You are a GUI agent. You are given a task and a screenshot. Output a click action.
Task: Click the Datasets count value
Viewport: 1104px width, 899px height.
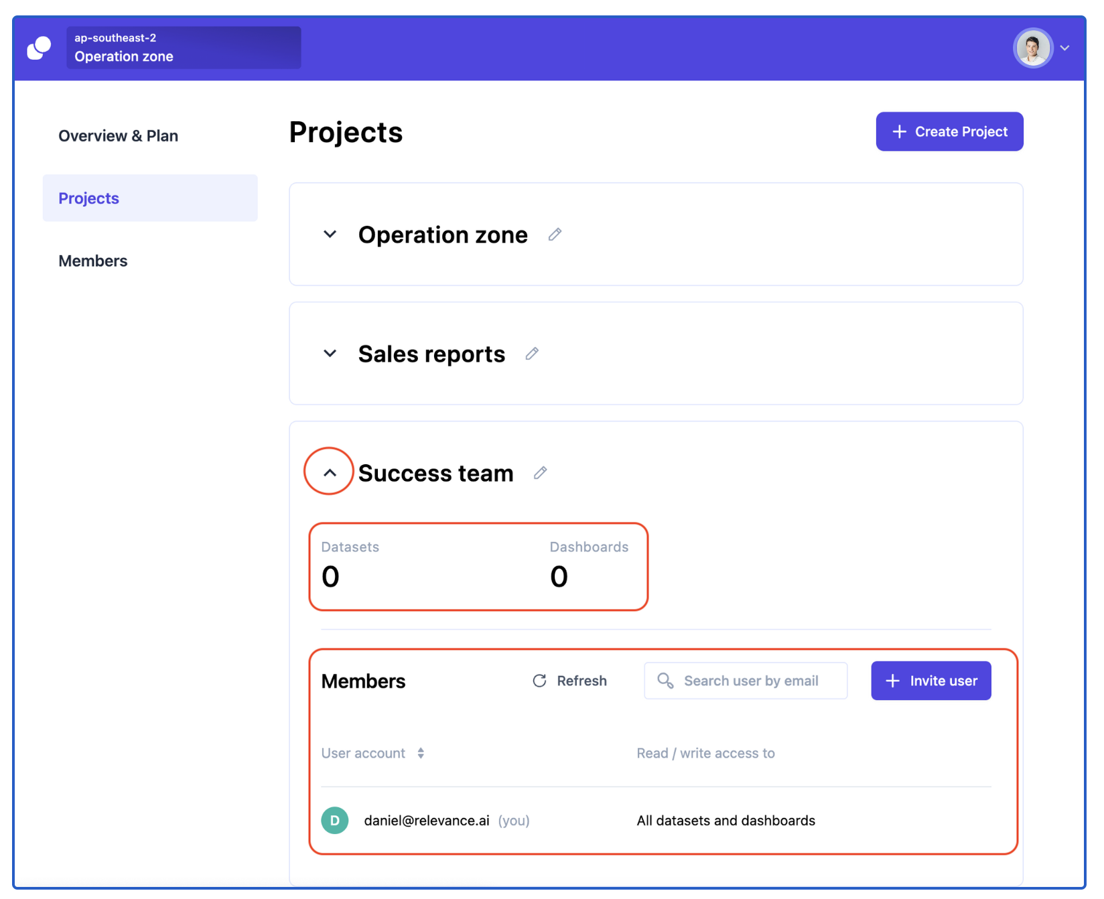coord(330,577)
